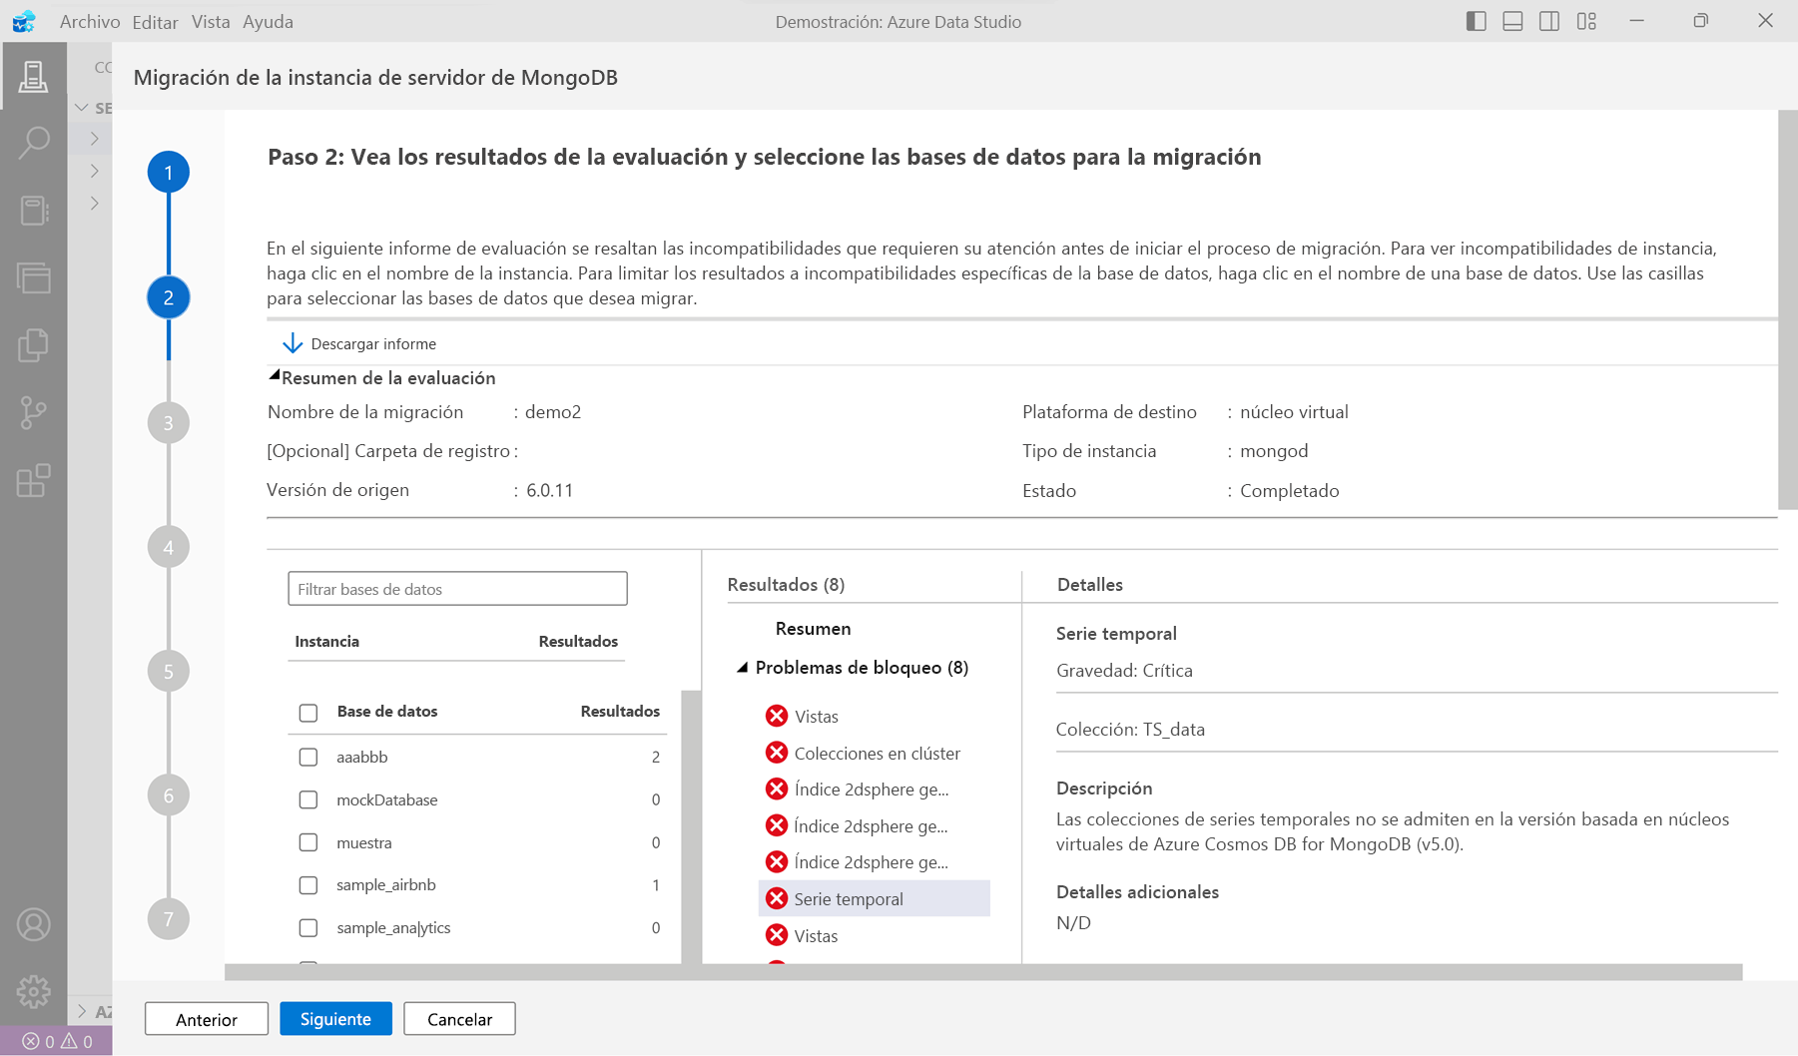Screen dimensions: 1798x1056
Task: Open the Accounts icon in sidebar
Action: (x=34, y=925)
